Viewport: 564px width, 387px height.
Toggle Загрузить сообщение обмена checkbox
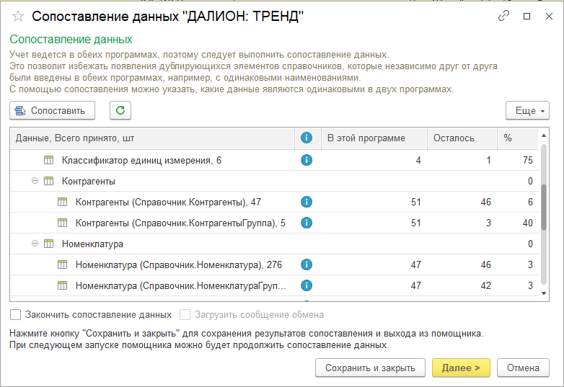[185, 315]
